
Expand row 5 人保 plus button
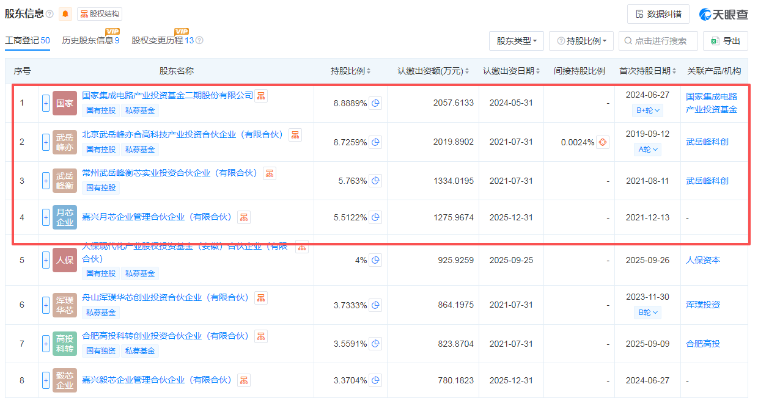(46, 260)
